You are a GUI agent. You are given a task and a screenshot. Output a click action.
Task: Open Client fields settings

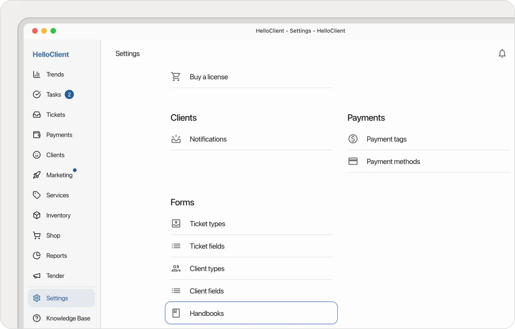pyautogui.click(x=207, y=291)
